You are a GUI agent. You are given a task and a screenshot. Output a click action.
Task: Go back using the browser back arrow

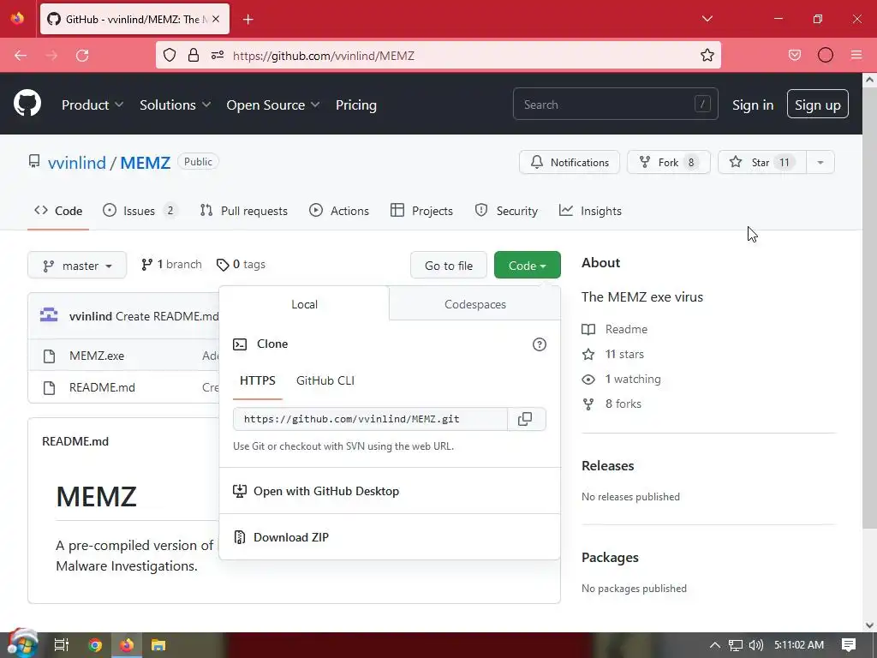[21, 56]
